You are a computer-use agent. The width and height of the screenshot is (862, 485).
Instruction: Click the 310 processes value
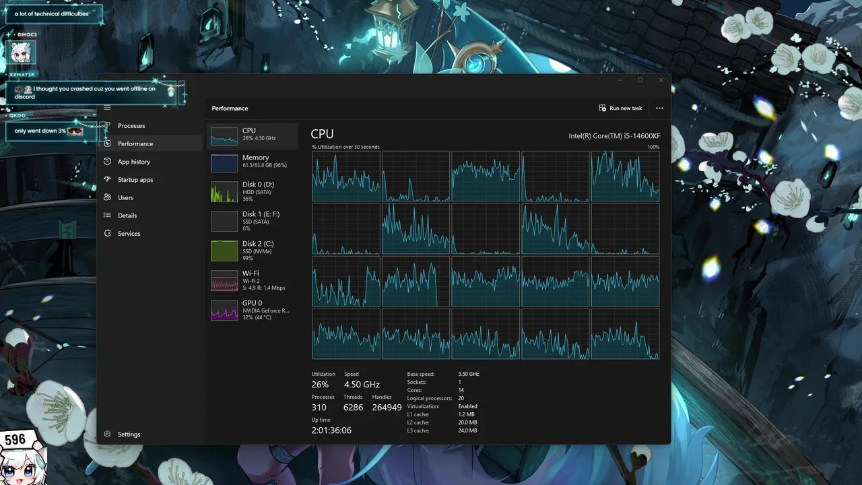point(319,408)
